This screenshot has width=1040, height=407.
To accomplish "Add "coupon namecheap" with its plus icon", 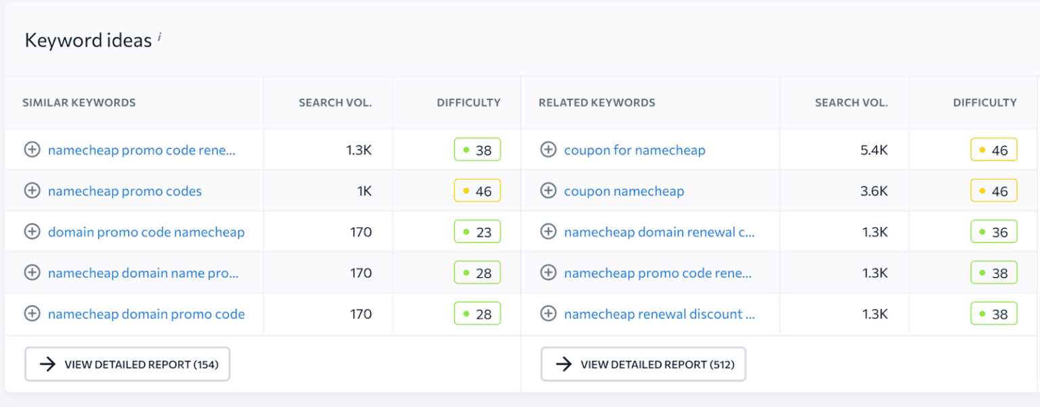I will 548,191.
